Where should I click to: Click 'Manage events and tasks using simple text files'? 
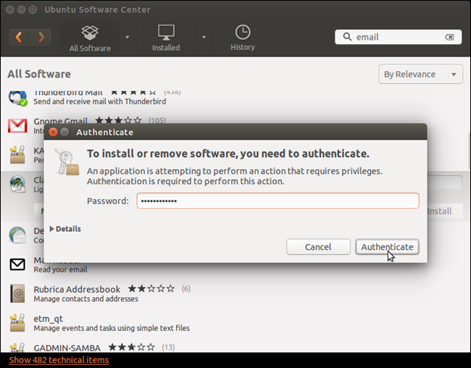click(112, 328)
